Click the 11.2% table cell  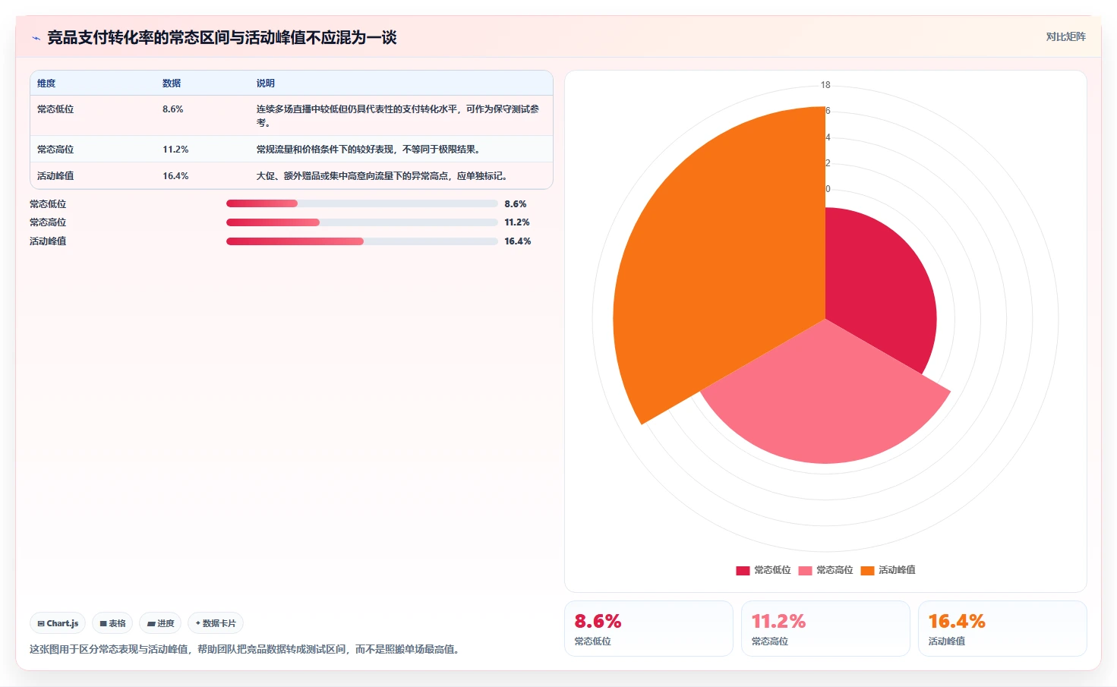[x=175, y=150]
